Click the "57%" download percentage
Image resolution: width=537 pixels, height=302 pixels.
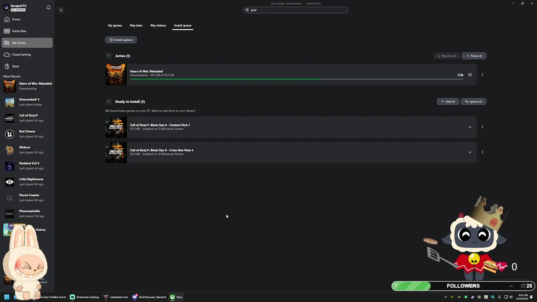coord(460,75)
